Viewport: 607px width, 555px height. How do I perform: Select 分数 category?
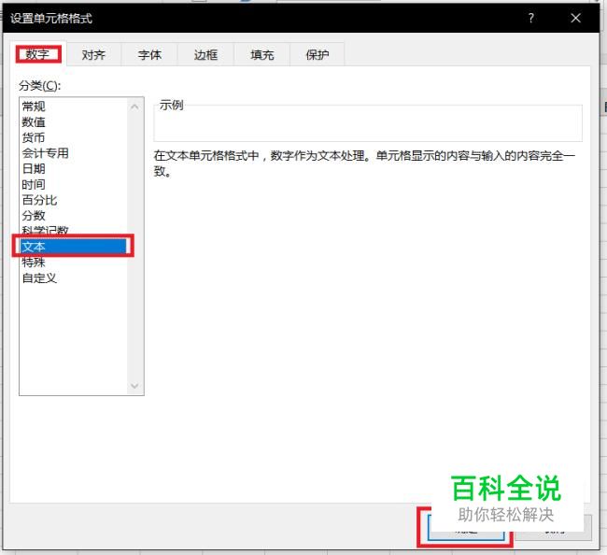tap(74, 215)
